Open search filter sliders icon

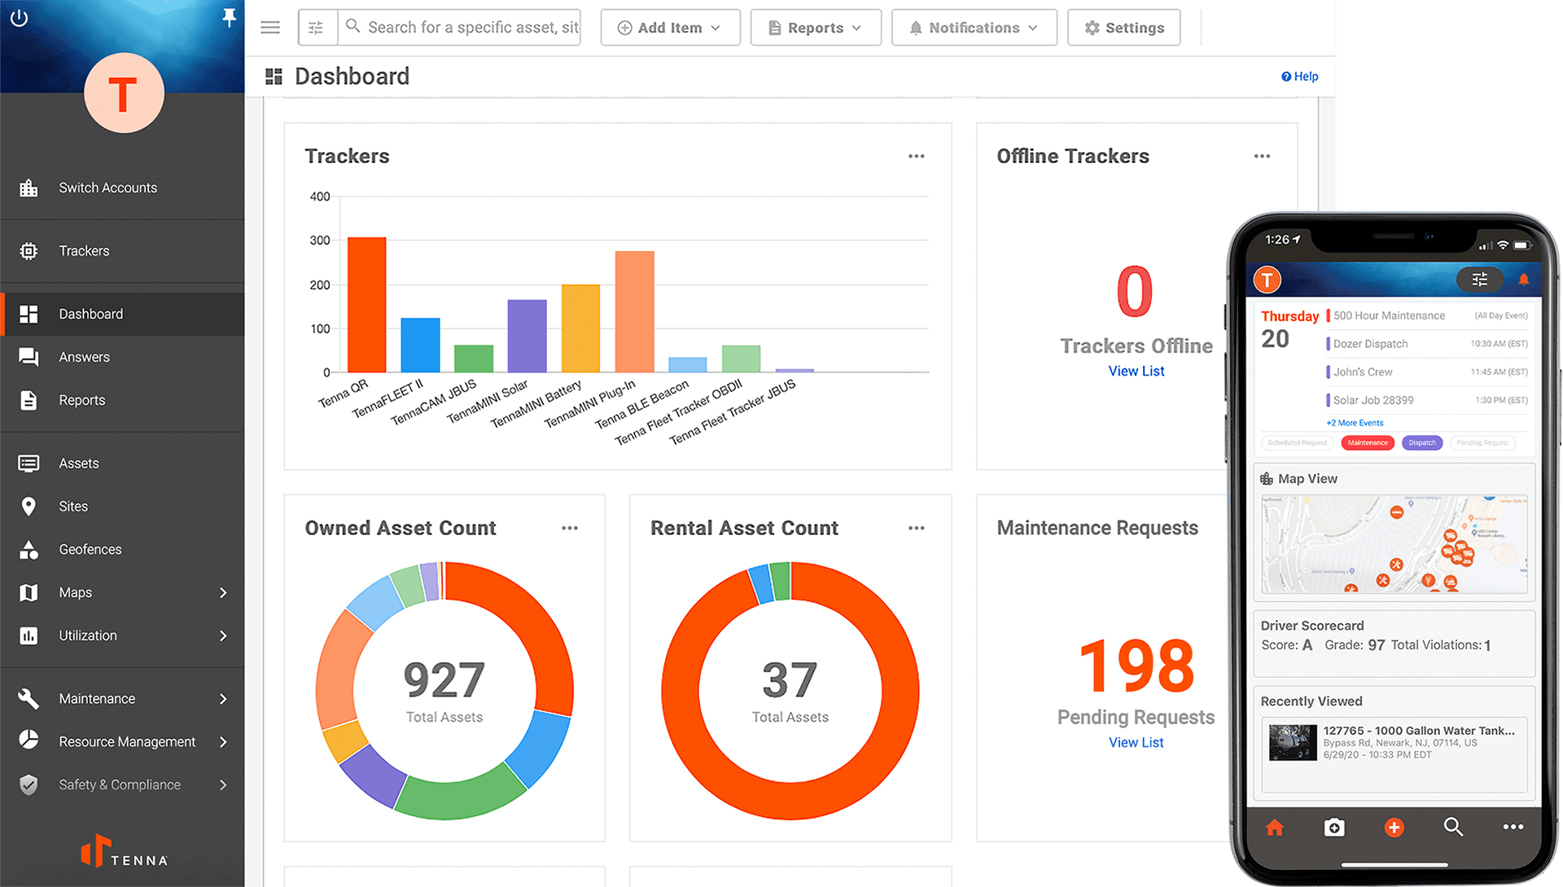[317, 28]
